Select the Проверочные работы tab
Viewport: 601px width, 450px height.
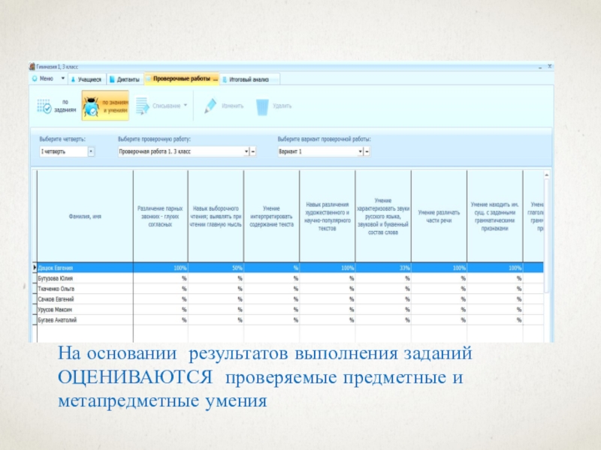click(182, 79)
